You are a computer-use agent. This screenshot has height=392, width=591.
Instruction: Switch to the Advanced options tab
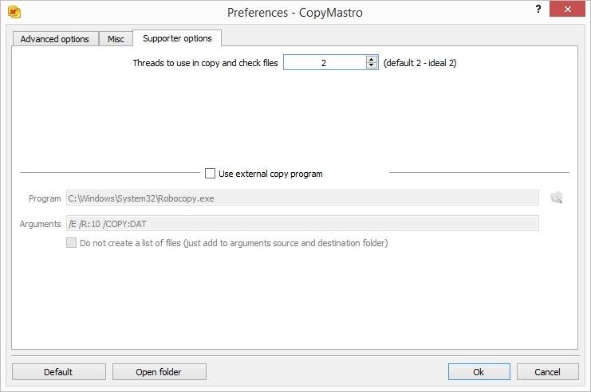55,39
